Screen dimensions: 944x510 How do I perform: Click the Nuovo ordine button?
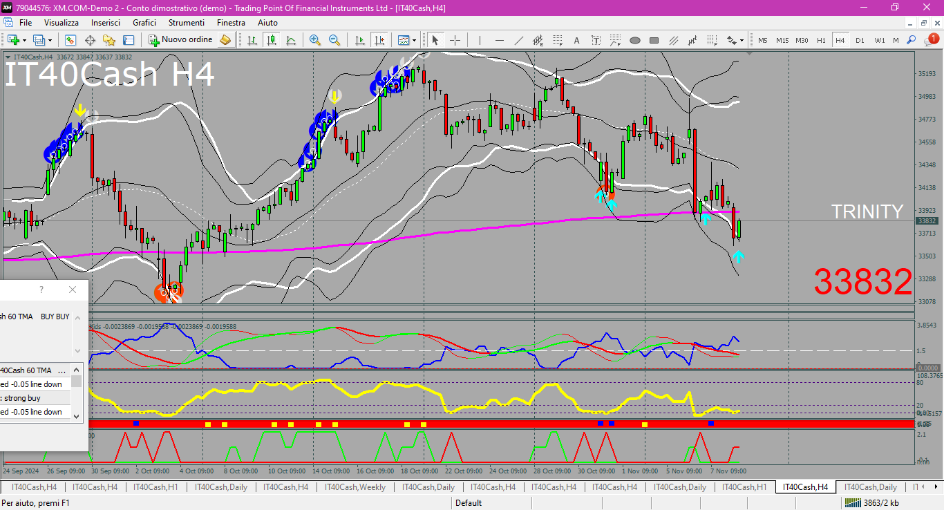180,40
